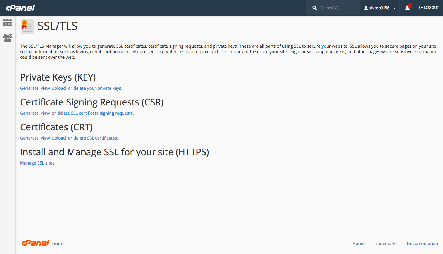Image resolution: width=443 pixels, height=254 pixels.
Task: Expand the okkoco9156 user menu
Action: pyautogui.click(x=379, y=8)
